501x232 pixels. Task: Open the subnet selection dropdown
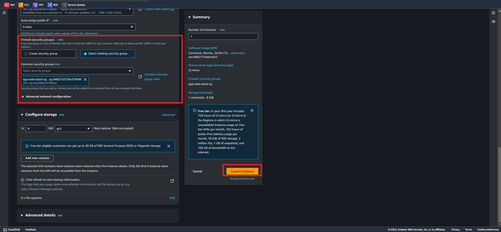point(77,12)
